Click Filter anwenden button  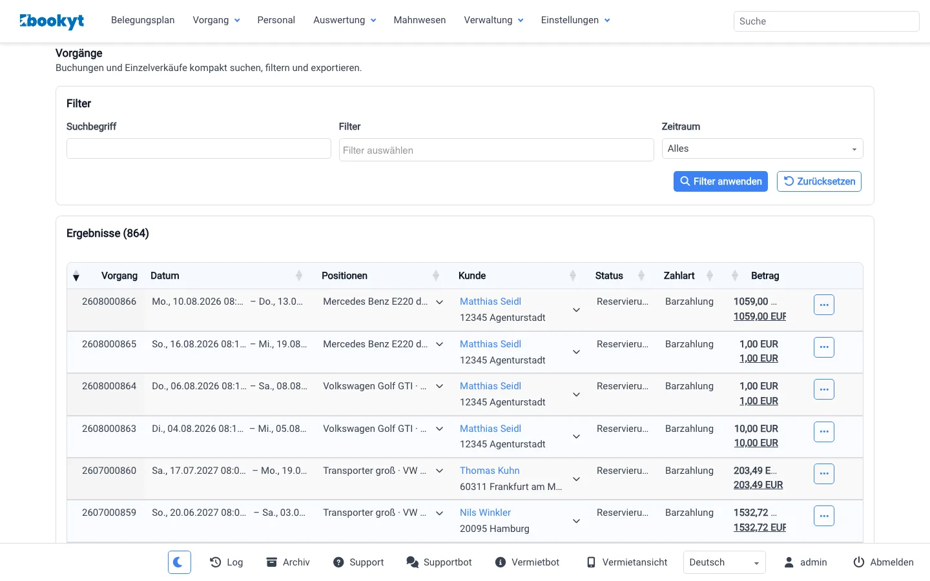721,181
